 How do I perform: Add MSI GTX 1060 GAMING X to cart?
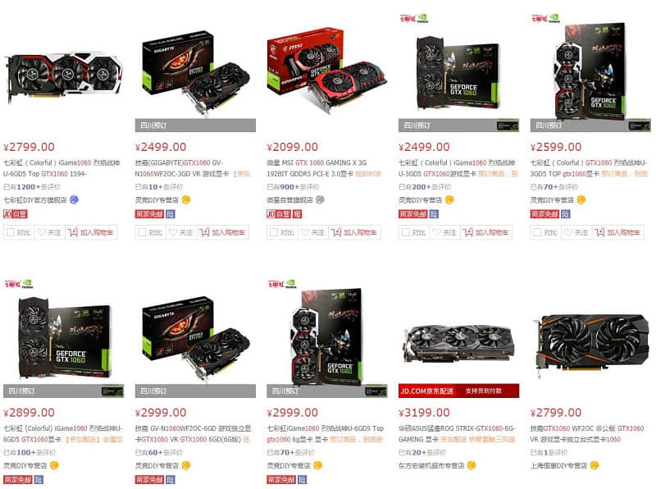click(354, 232)
